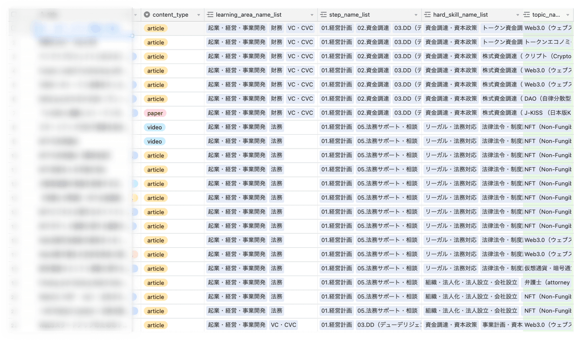Image resolution: width=574 pixels, height=340 pixels.
Task: Open the learning_area_name_list header dropdown
Action: tap(313, 14)
